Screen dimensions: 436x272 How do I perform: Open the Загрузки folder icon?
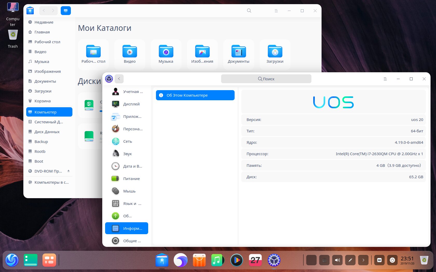275,52
